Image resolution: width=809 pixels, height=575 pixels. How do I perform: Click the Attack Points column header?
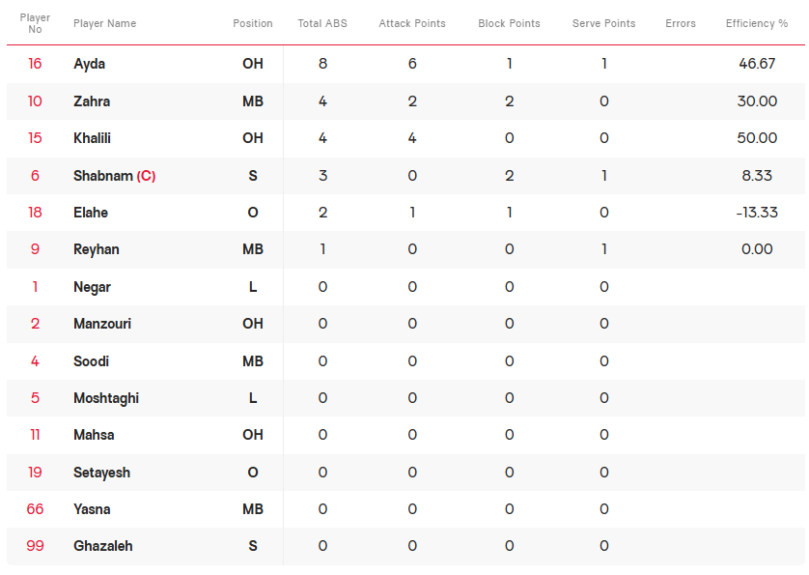click(x=411, y=23)
